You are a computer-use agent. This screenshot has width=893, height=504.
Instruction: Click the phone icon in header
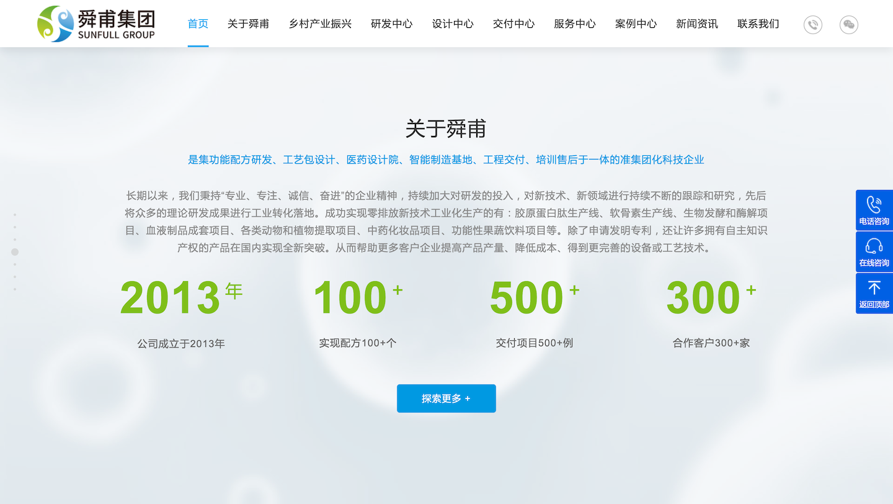[813, 25]
